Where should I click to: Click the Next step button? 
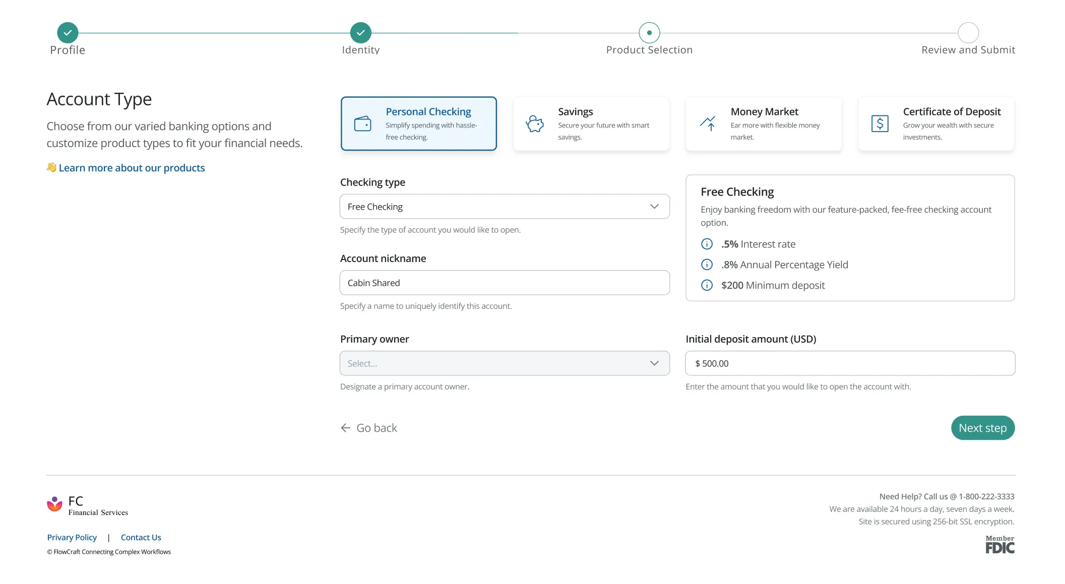[982, 428]
